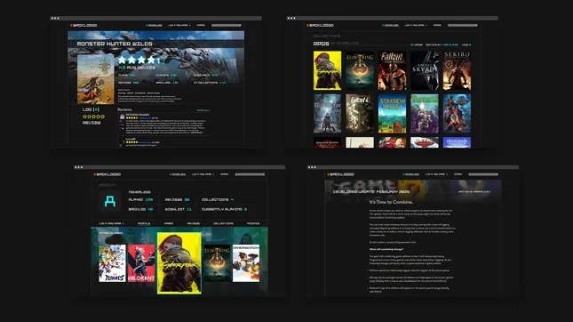Open Horizon cover in bottom row of RPGs
573x322 pixels.
pos(458,142)
